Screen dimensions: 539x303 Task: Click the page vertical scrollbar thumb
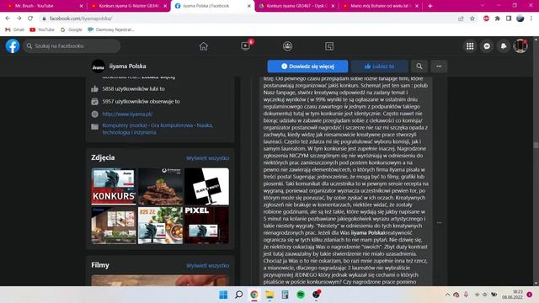click(536, 146)
